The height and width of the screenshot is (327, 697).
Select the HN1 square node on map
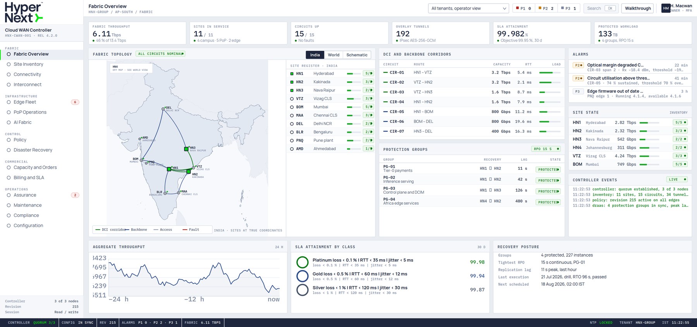point(169,169)
